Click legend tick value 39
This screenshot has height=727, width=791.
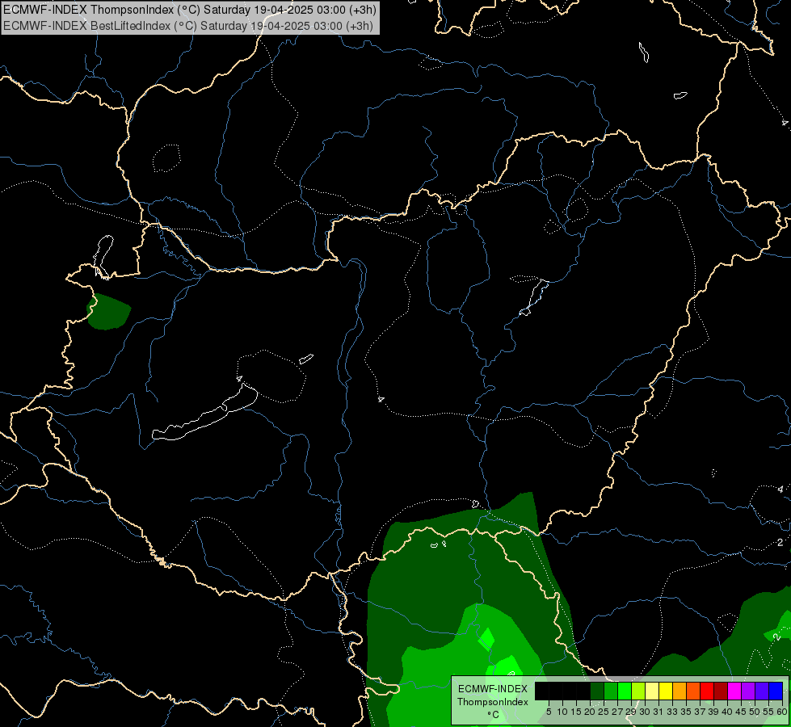click(x=713, y=712)
